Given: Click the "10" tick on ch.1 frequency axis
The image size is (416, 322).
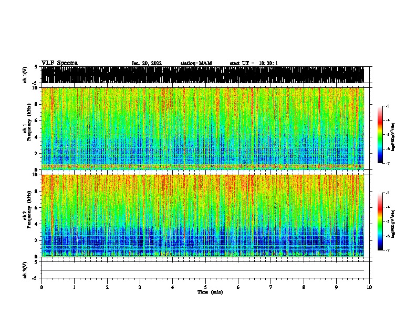Looking at the screenshot, I should [36, 88].
